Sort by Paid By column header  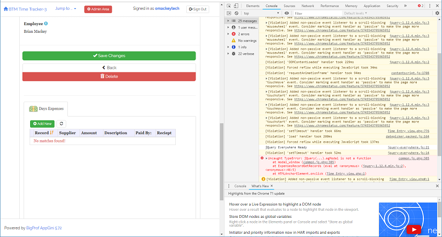coord(143,133)
